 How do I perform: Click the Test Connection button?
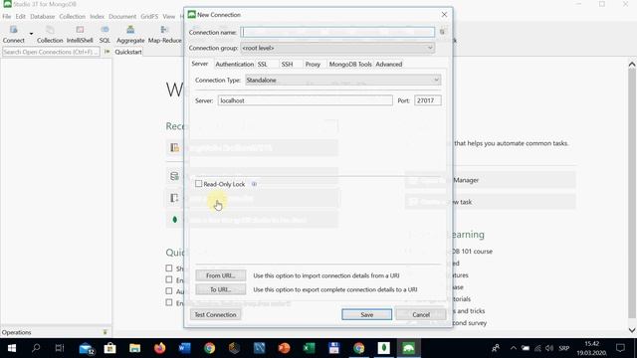pos(215,314)
